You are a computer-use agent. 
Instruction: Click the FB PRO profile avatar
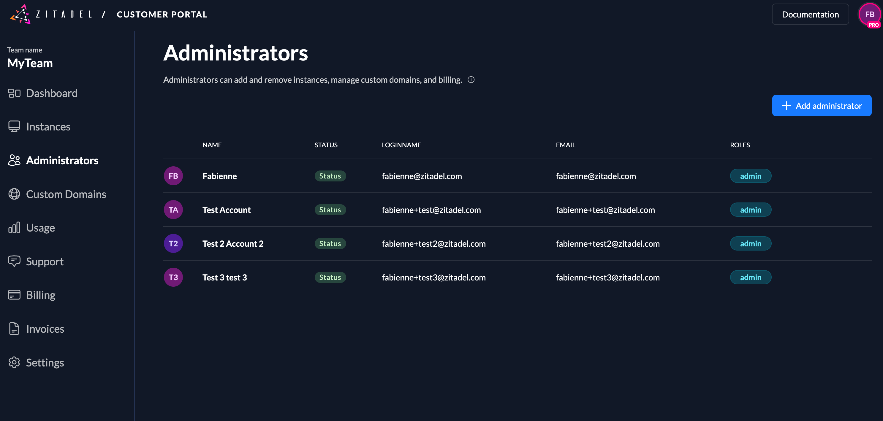pyautogui.click(x=870, y=14)
